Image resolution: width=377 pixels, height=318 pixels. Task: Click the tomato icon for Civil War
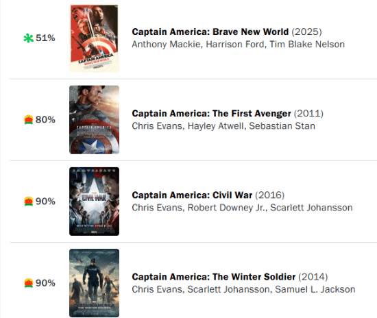[28, 201]
